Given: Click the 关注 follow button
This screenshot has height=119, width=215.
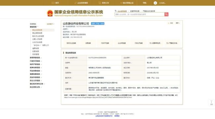Looking at the screenshot, I should coord(170,23).
